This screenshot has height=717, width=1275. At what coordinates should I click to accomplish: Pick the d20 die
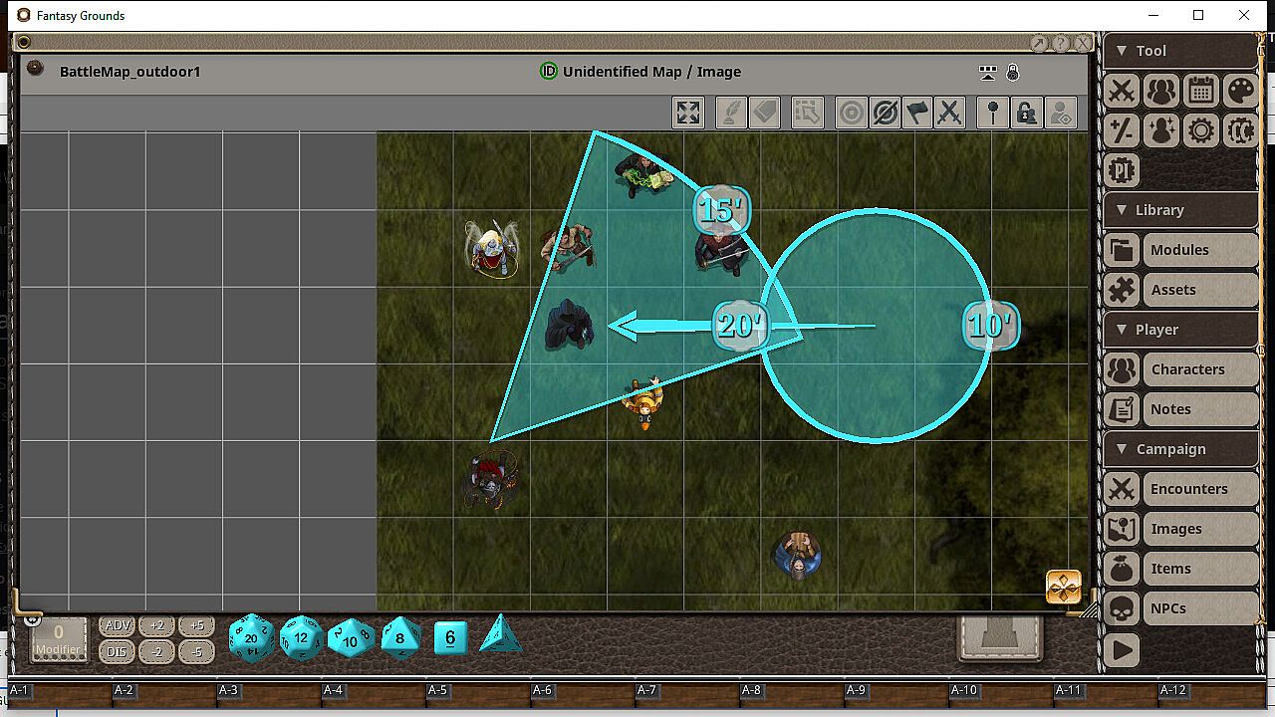[x=252, y=637]
